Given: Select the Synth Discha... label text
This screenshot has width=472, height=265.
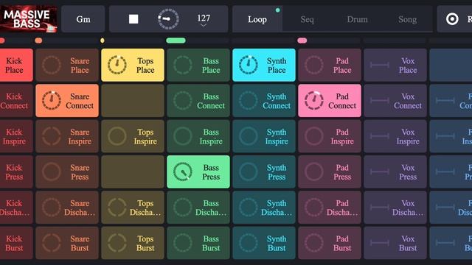Looking at the screenshot, I should pos(277,208).
